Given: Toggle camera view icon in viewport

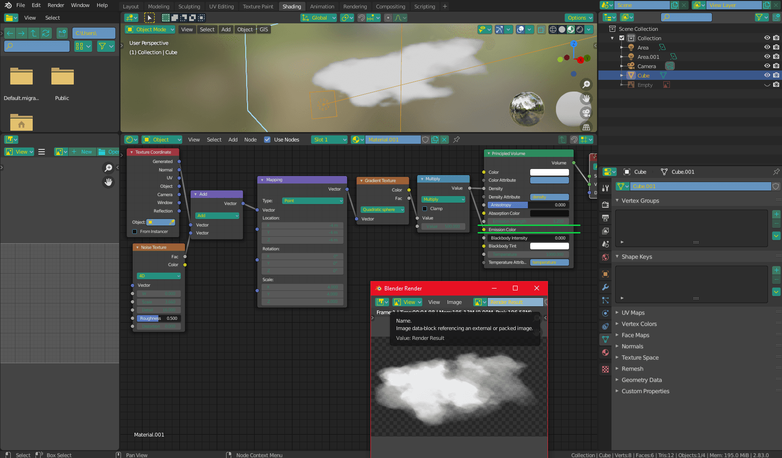Looking at the screenshot, I should (x=586, y=113).
